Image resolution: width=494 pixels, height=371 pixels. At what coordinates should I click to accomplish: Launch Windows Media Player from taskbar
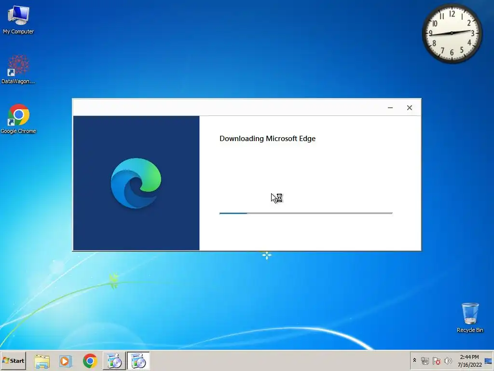[66, 361]
